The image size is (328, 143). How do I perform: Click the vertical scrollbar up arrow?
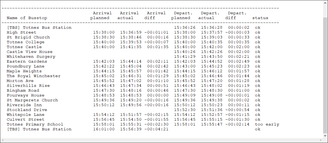[x=325, y=3]
